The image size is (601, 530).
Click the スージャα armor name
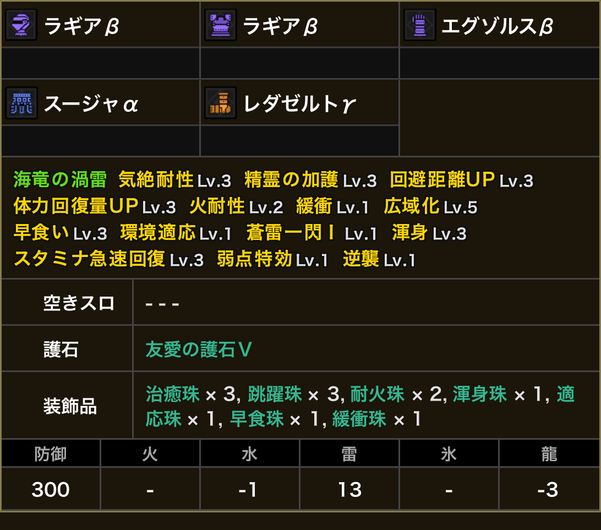coord(91,103)
